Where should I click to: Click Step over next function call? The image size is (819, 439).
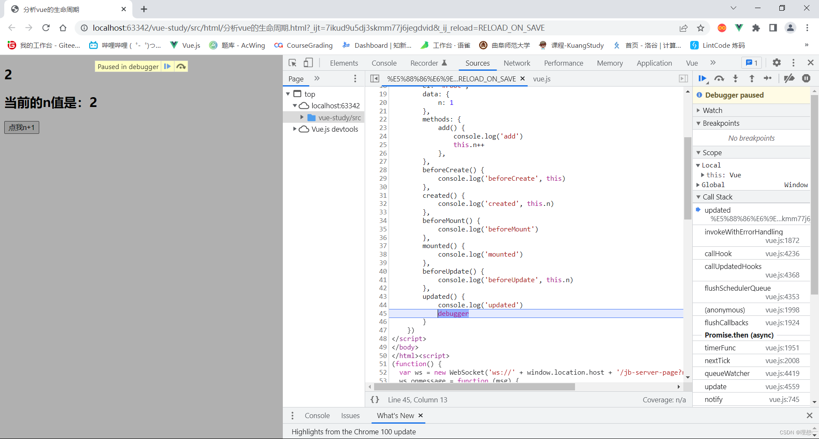pyautogui.click(x=719, y=78)
